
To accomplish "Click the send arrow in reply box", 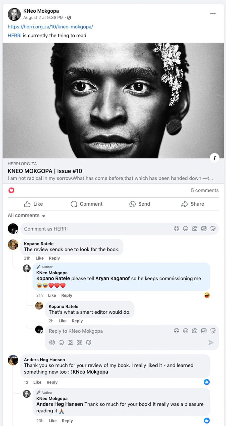I will coord(211,342).
